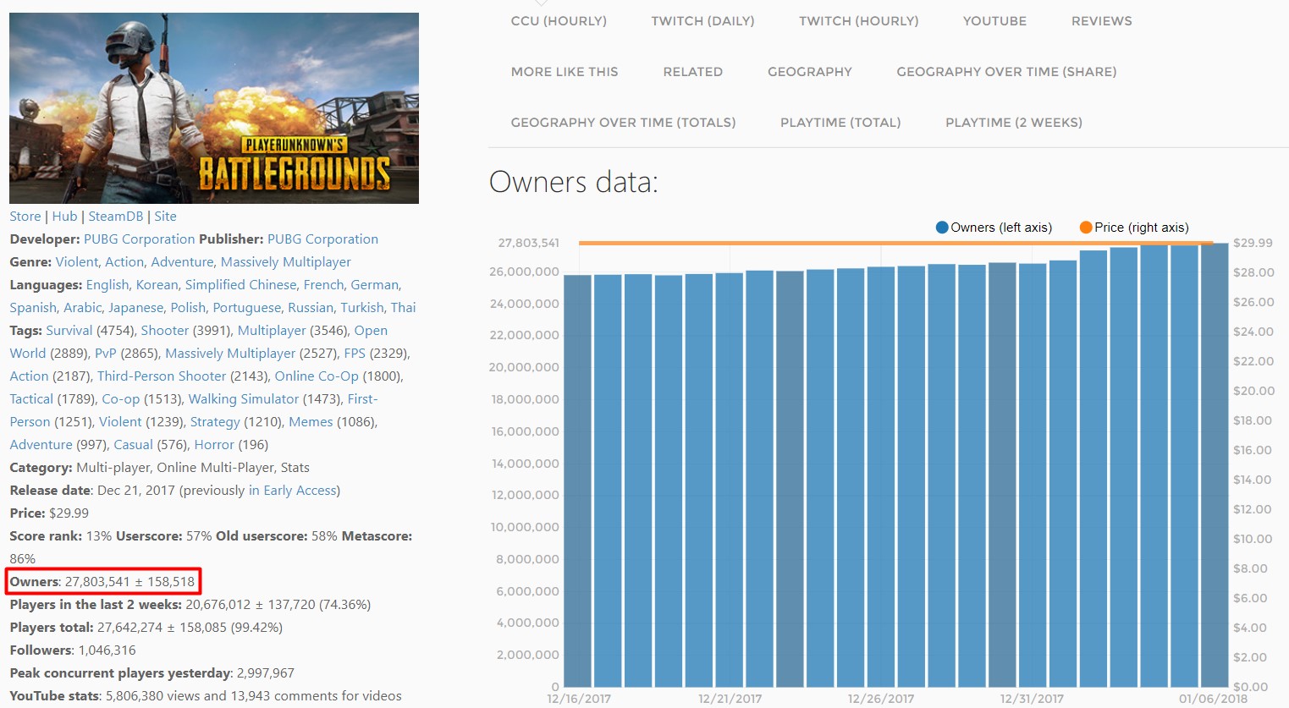Open the More Like This tab
Image resolution: width=1289 pixels, height=708 pixels.
(x=565, y=72)
